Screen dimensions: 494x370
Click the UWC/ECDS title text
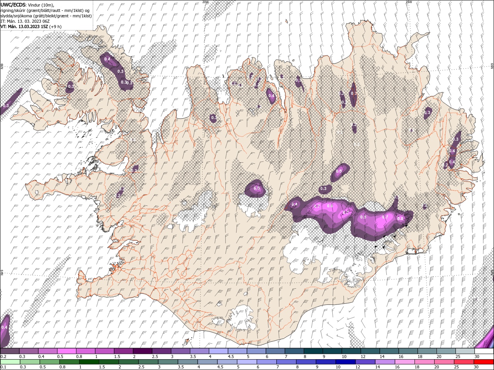(x=13, y=4)
